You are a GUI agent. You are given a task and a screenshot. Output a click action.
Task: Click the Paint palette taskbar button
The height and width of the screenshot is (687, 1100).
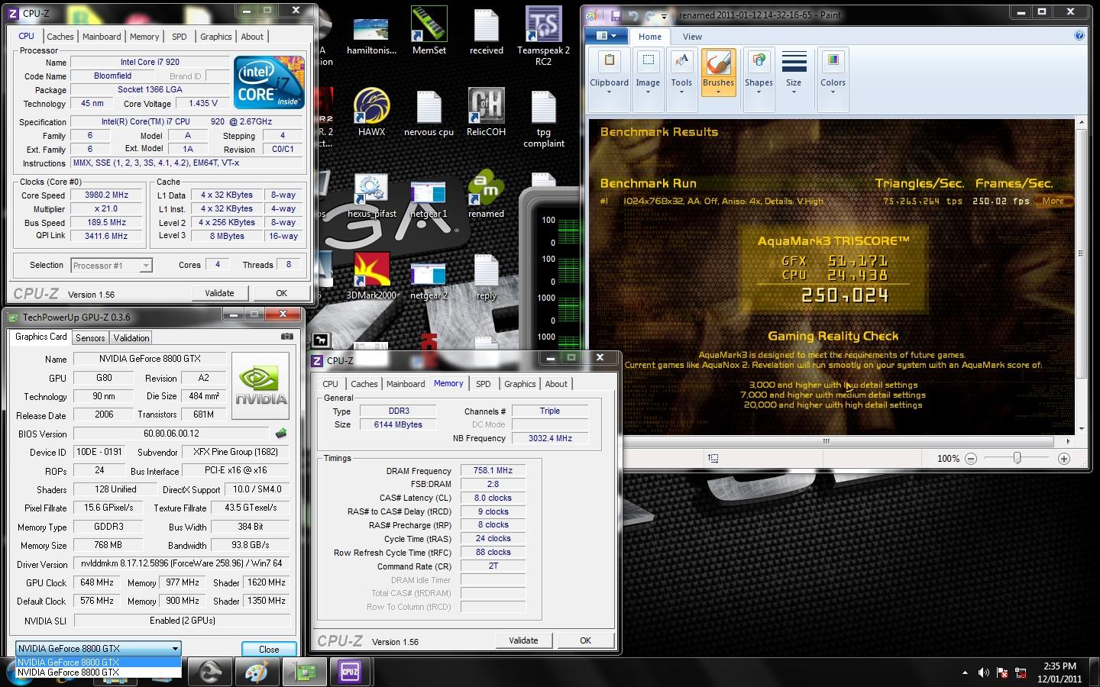point(257,672)
